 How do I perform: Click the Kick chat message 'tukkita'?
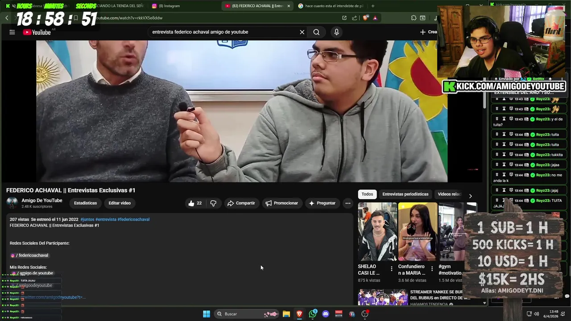[529, 155]
